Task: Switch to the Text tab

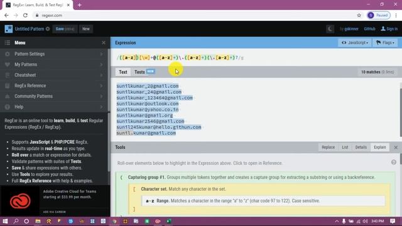Action: click(123, 72)
